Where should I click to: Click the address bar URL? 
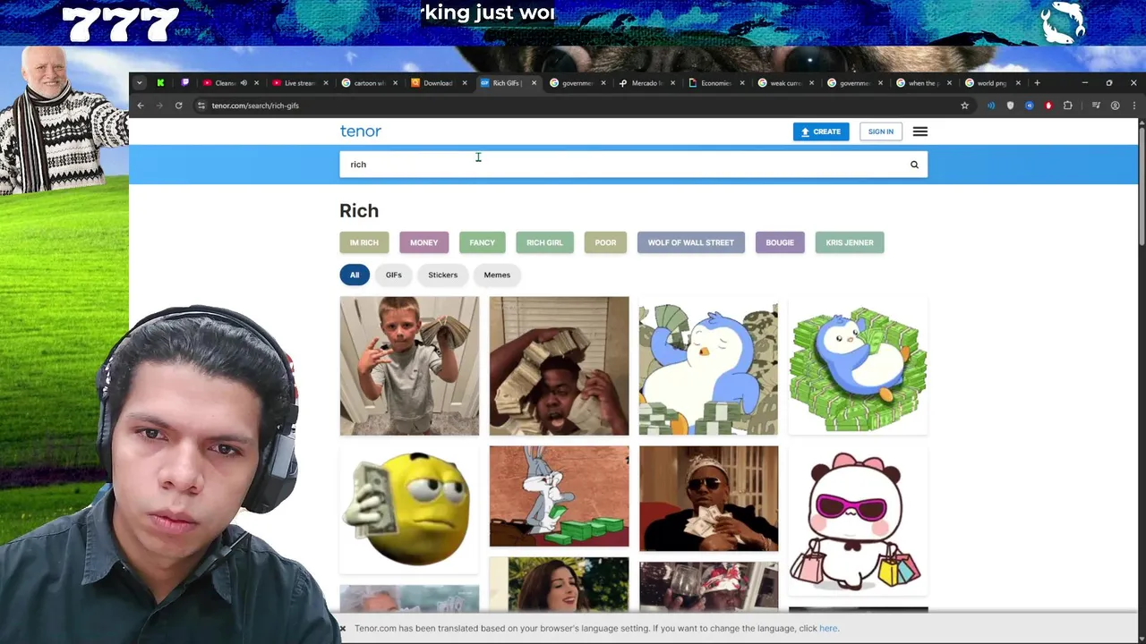click(x=255, y=106)
